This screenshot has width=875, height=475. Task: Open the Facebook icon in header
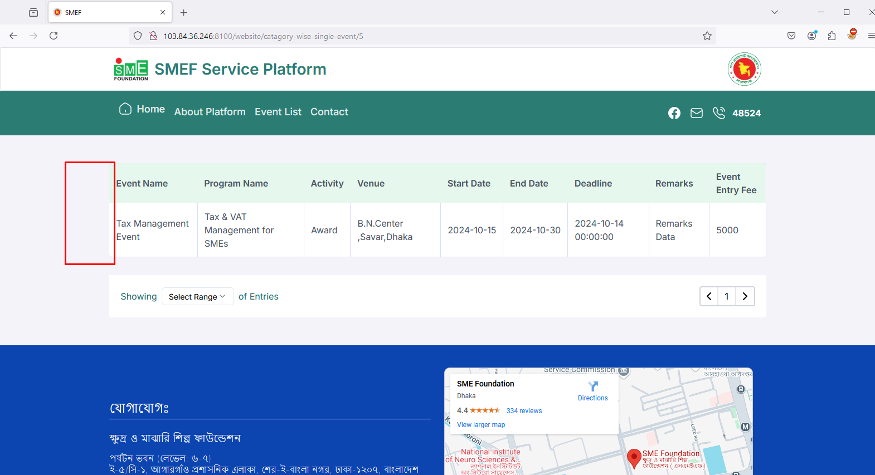[x=674, y=113]
